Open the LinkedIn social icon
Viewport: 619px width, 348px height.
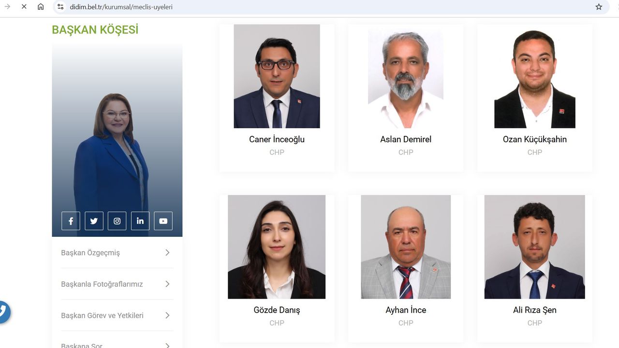click(140, 221)
